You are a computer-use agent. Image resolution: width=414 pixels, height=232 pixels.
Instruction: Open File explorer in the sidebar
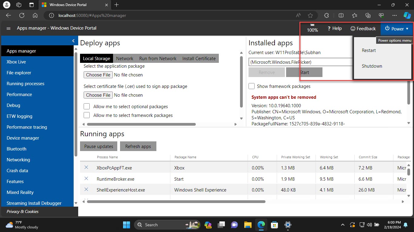(38, 72)
